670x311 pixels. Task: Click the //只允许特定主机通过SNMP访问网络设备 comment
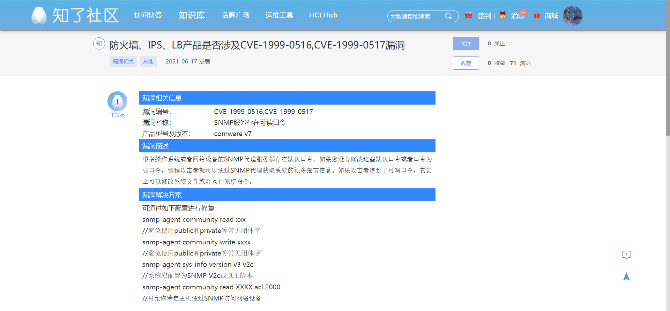point(202,298)
